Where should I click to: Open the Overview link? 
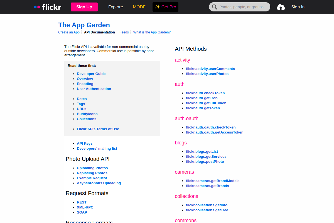[x=85, y=79]
